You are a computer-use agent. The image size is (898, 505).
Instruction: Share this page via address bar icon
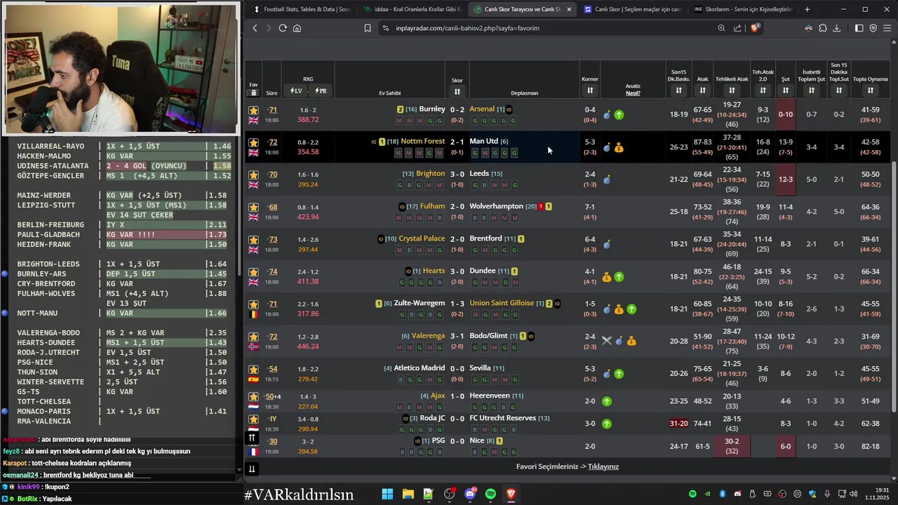coord(737,28)
